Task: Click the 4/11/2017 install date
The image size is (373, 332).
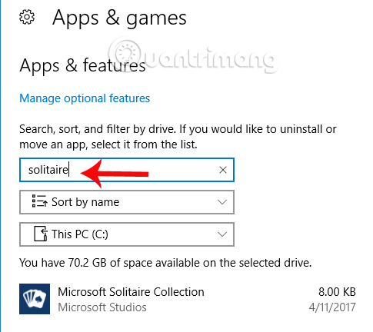Action: coord(332,307)
